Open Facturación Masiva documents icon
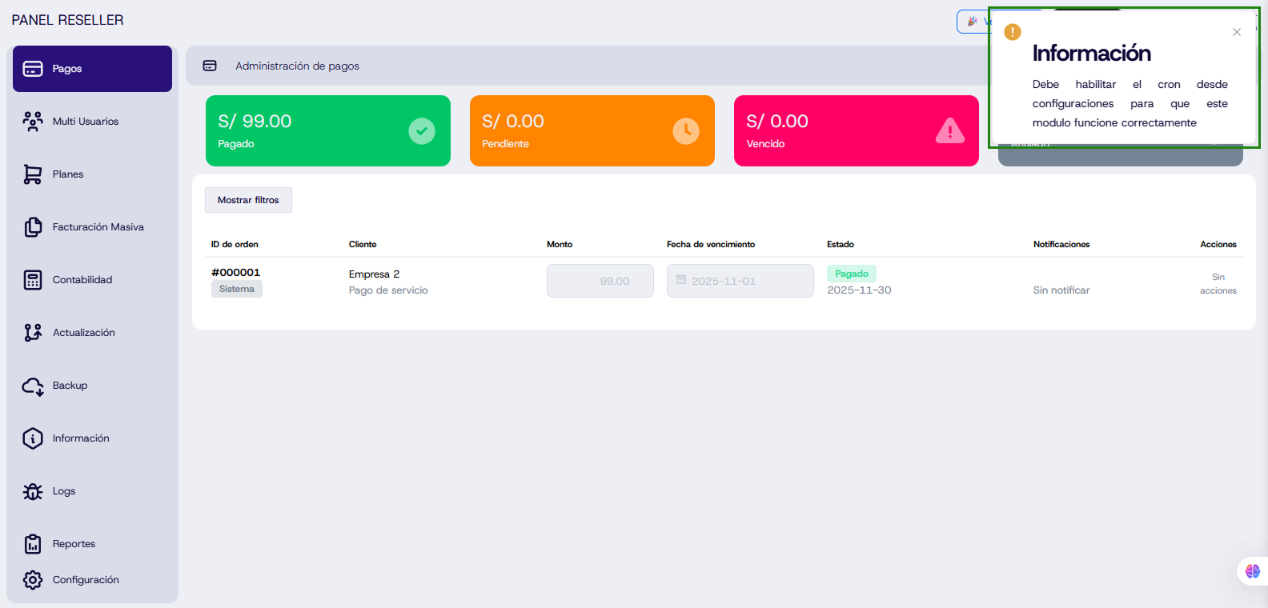The image size is (1268, 608). point(33,227)
